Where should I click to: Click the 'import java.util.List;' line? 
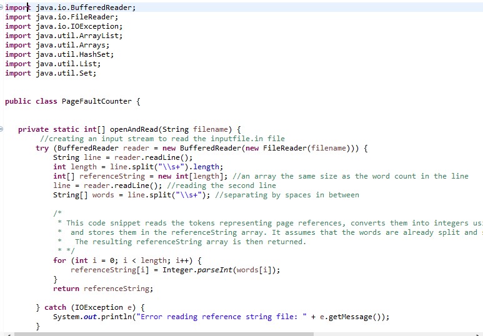coord(53,64)
